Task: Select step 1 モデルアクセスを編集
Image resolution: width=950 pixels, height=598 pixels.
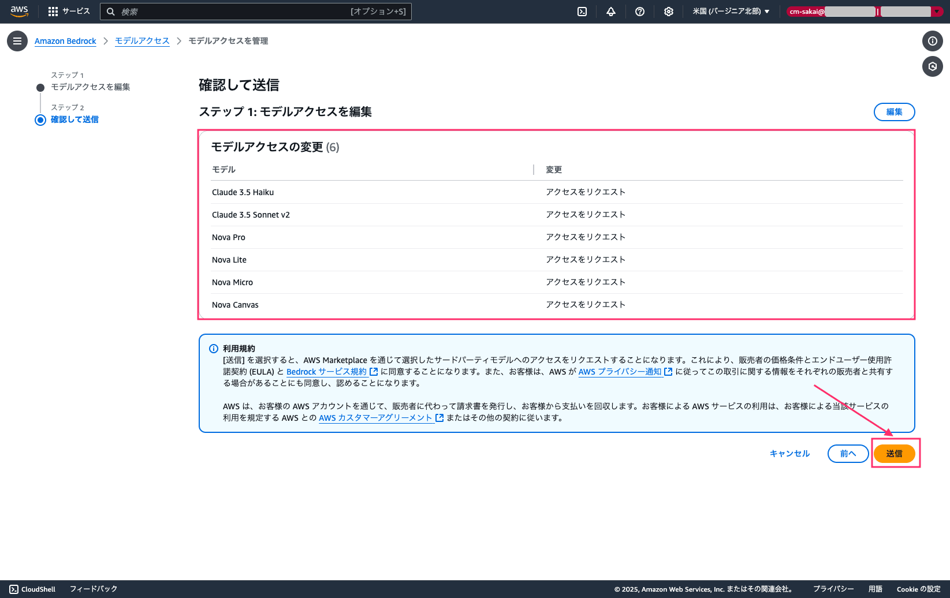Action: coord(91,87)
